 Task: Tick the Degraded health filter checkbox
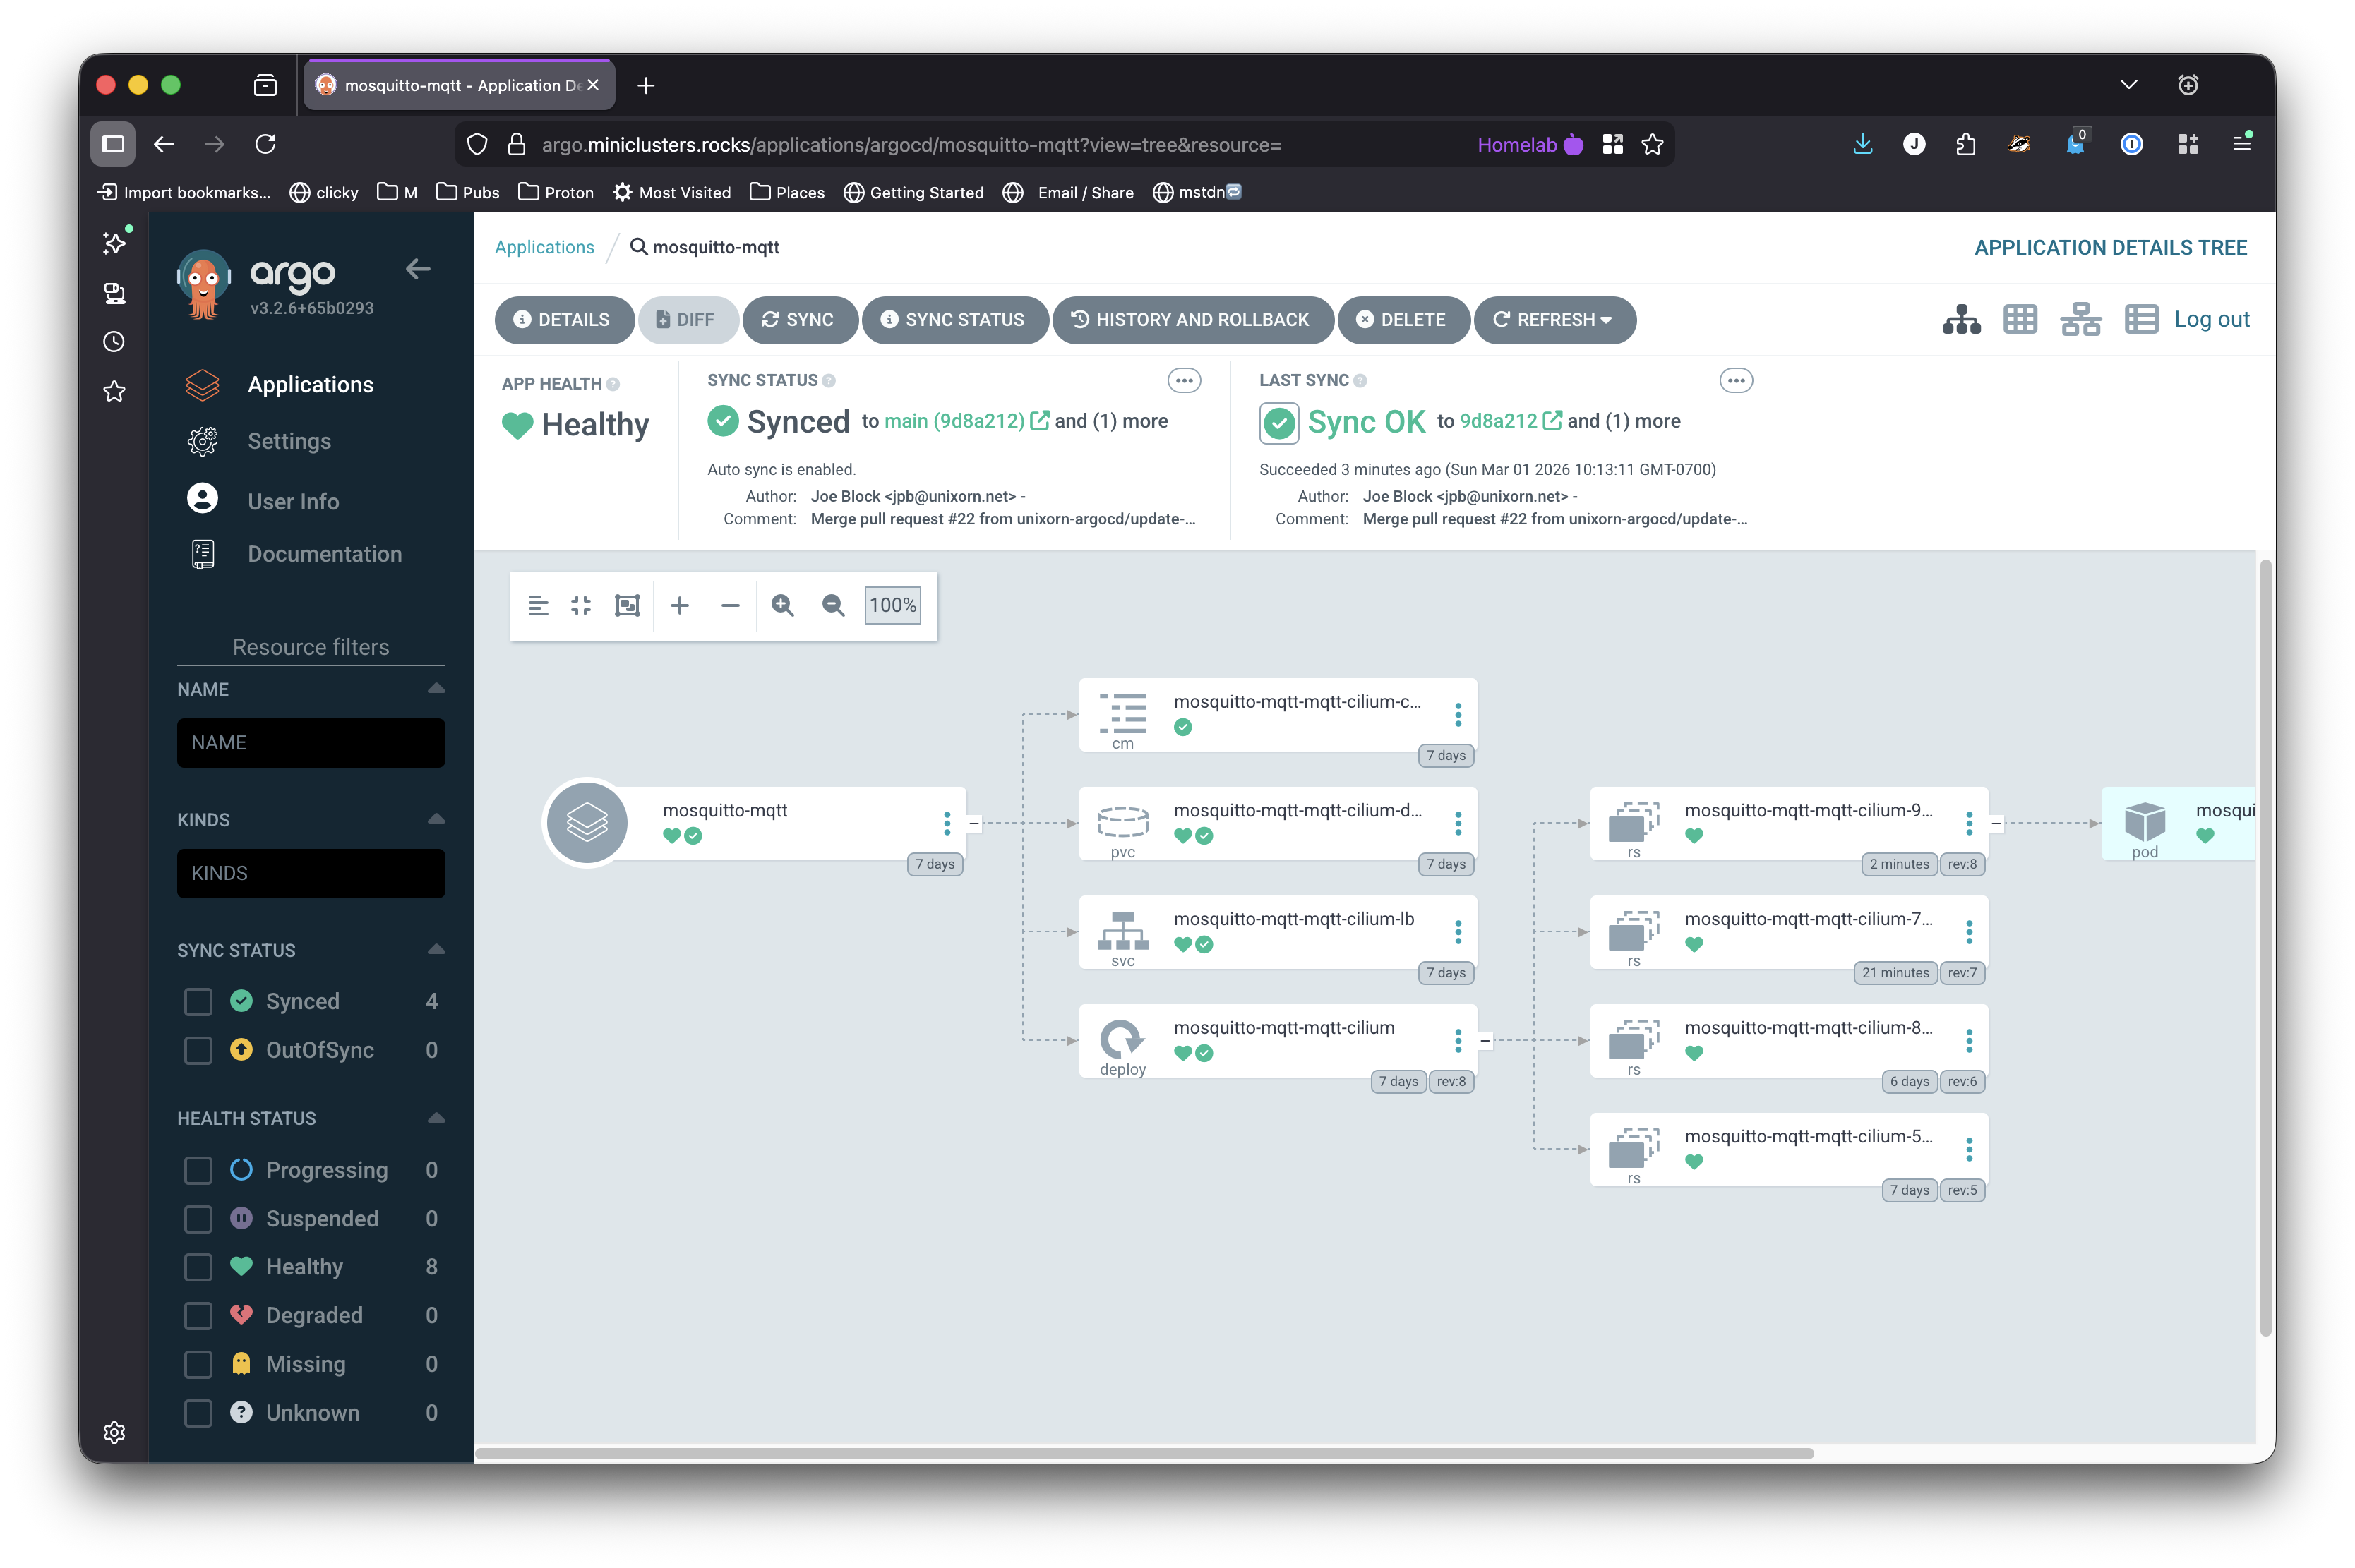[x=198, y=1315]
